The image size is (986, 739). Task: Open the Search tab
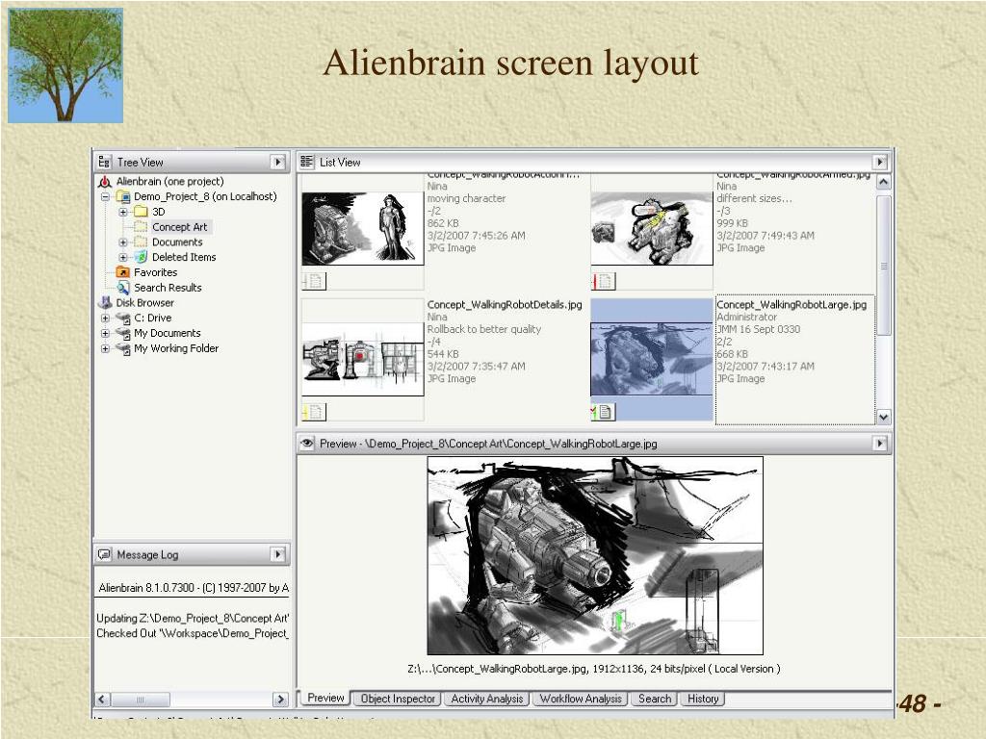655,699
